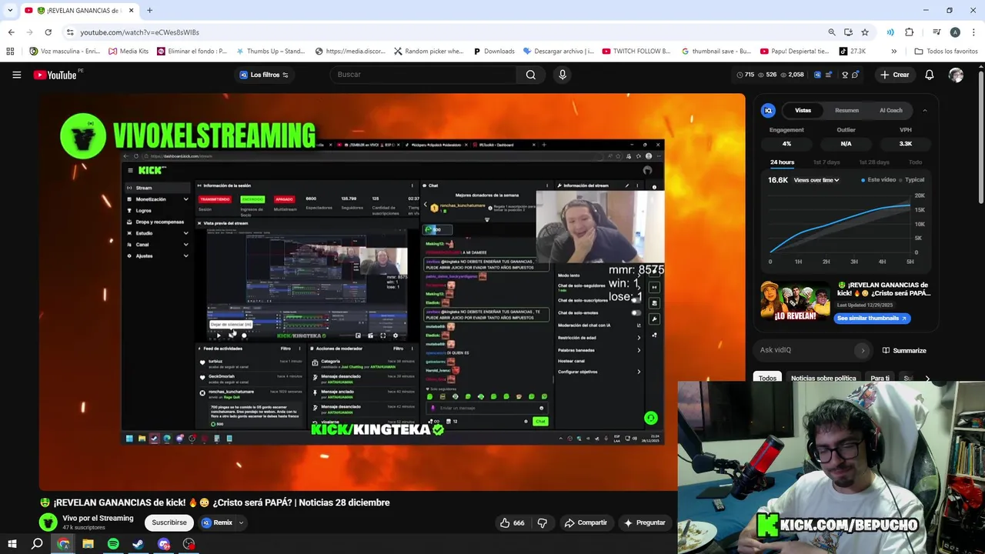
Task: Open File Explorer from taskbar
Action: (x=88, y=544)
